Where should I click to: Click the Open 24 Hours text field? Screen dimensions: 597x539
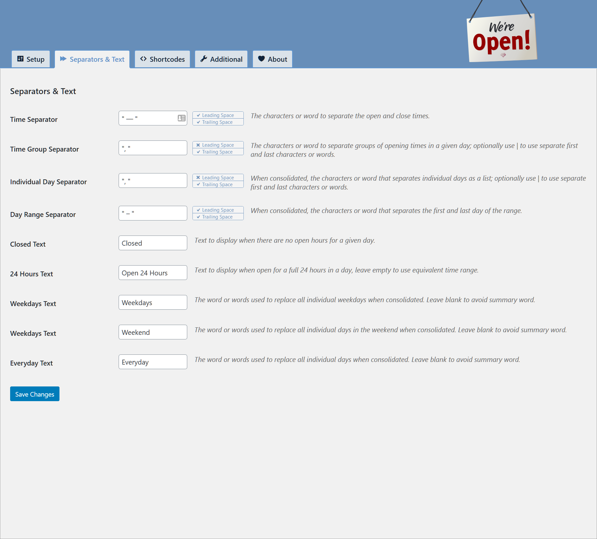[153, 272]
